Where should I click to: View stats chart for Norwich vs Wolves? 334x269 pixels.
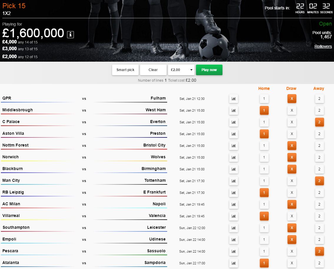click(x=234, y=157)
